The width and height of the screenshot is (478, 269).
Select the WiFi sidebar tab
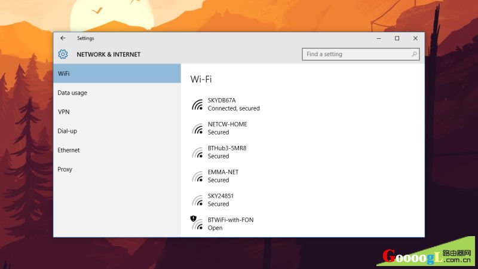point(117,74)
